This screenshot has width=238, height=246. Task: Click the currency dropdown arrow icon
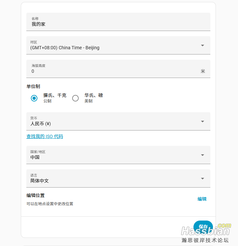click(203, 121)
